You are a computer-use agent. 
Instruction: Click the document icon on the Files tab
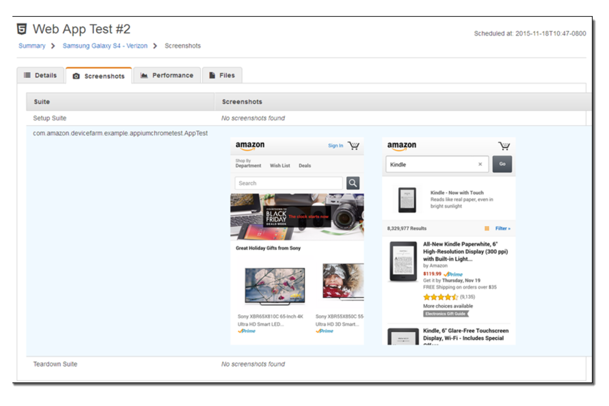212,75
